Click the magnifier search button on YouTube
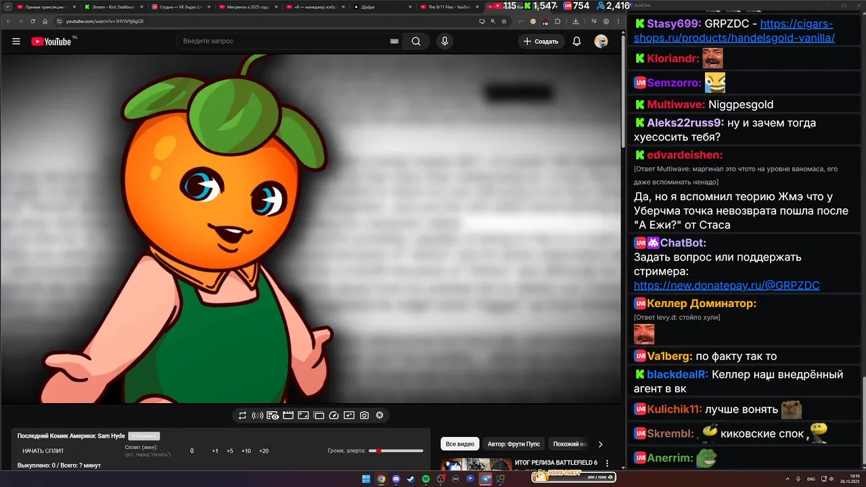 click(416, 41)
